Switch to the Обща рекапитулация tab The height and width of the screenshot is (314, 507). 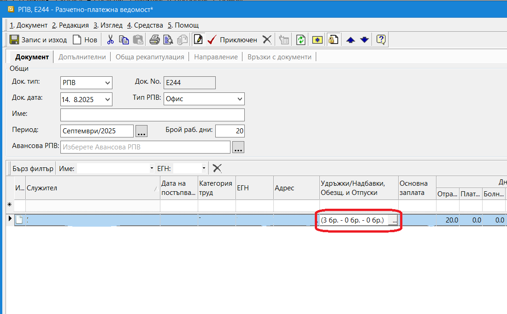click(150, 57)
